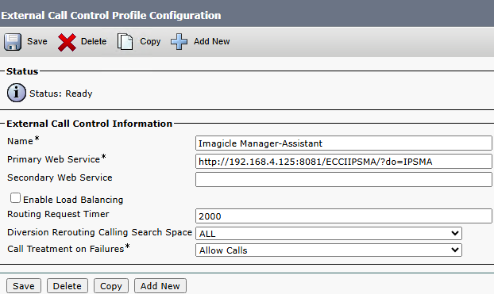Image resolution: width=494 pixels, height=294 pixels.
Task: Choose Add New text in top toolbar
Action: 212,41
